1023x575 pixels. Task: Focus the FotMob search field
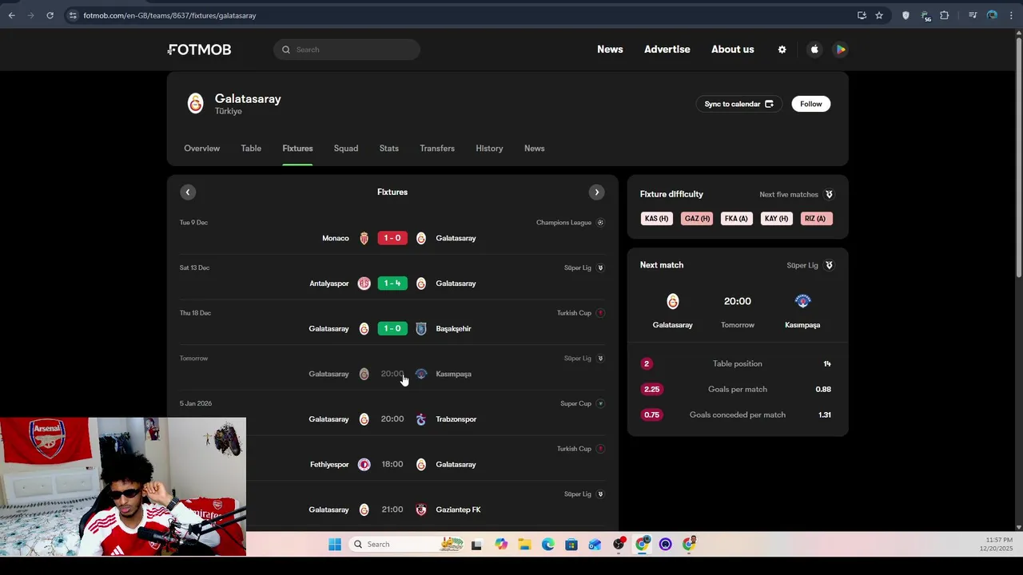[347, 50]
